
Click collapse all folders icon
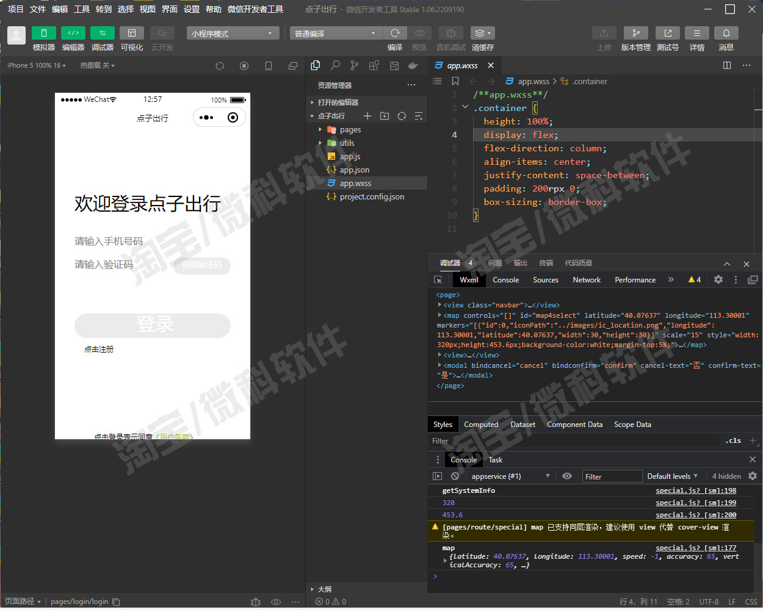tap(419, 116)
